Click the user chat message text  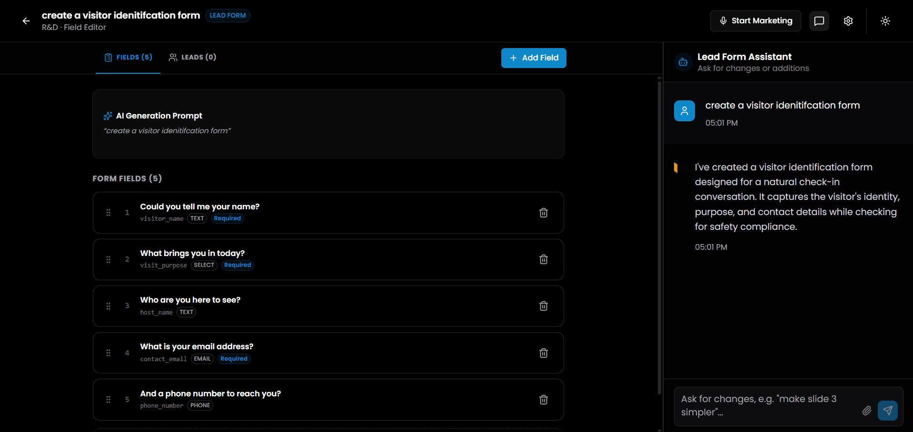783,105
